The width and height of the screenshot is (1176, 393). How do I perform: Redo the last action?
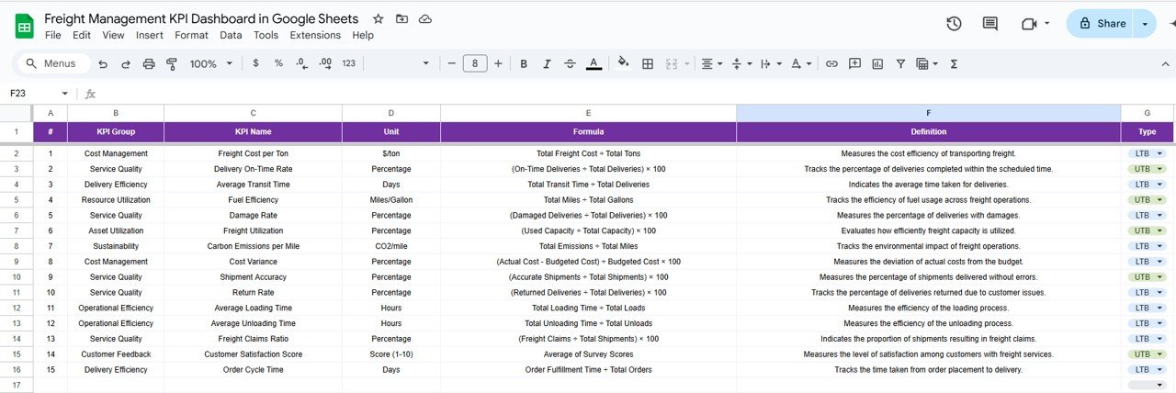(125, 63)
